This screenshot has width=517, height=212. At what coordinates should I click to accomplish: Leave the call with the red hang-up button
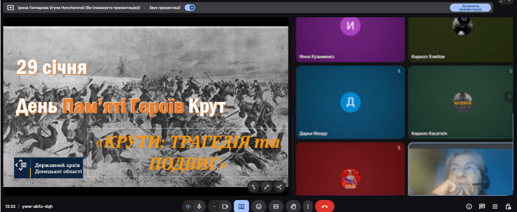click(x=325, y=206)
